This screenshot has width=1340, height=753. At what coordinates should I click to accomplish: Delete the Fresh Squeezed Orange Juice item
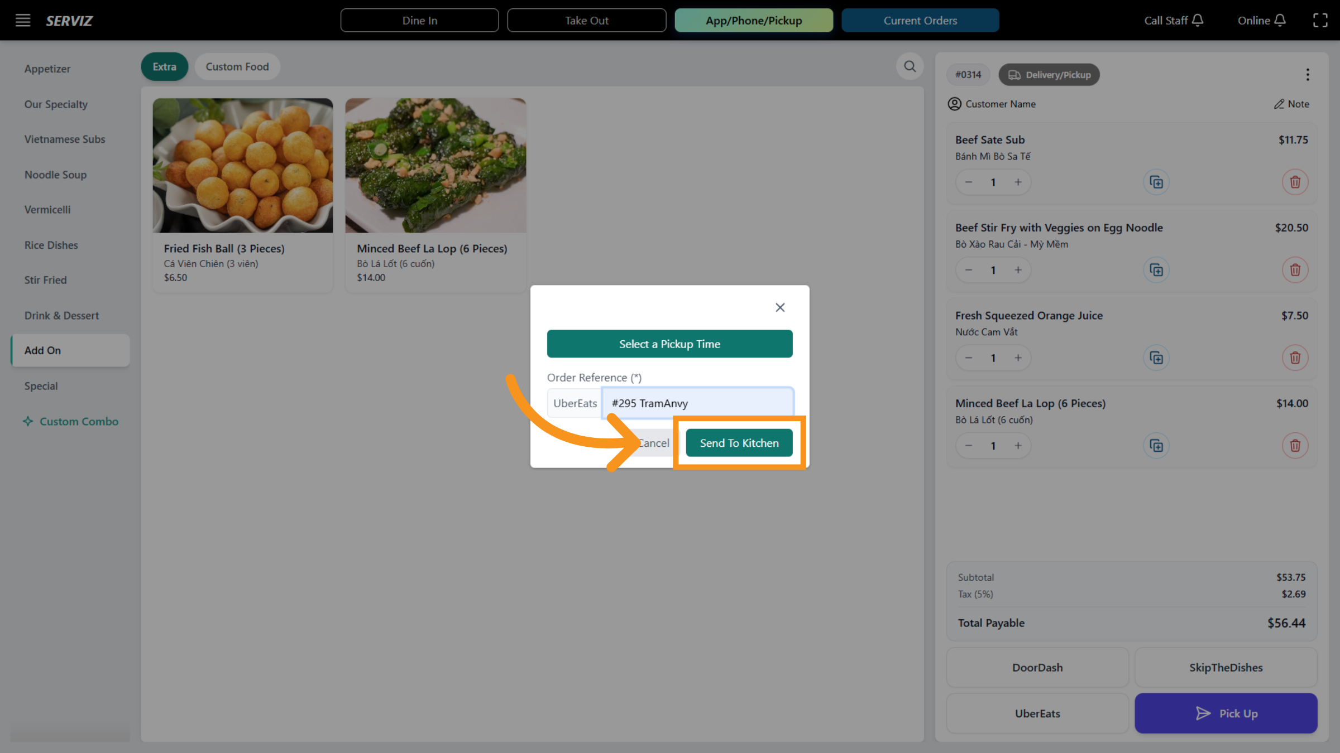tap(1295, 358)
